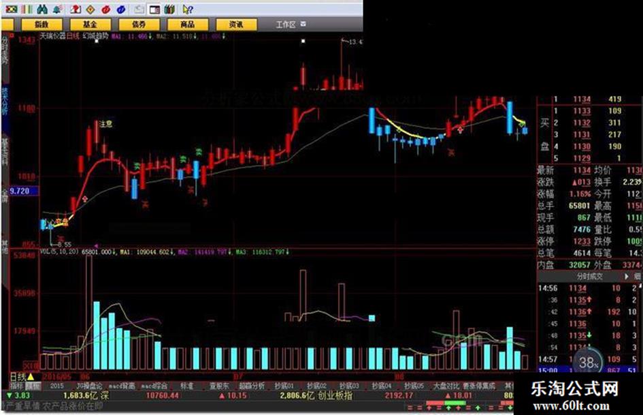This screenshot has width=643, height=415.
Task: Click the 内盘 32057 field
Action: point(564,265)
